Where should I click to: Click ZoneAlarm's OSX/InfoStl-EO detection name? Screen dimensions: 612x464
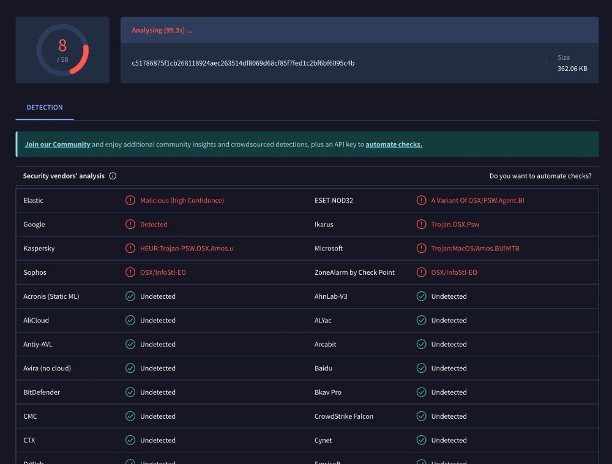tap(454, 272)
